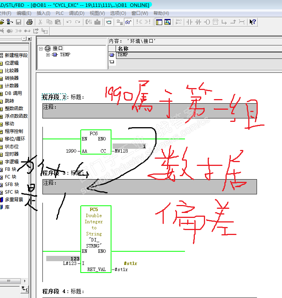Collapse the 接口 tree node
The height and width of the screenshot is (298, 282).
[41, 49]
